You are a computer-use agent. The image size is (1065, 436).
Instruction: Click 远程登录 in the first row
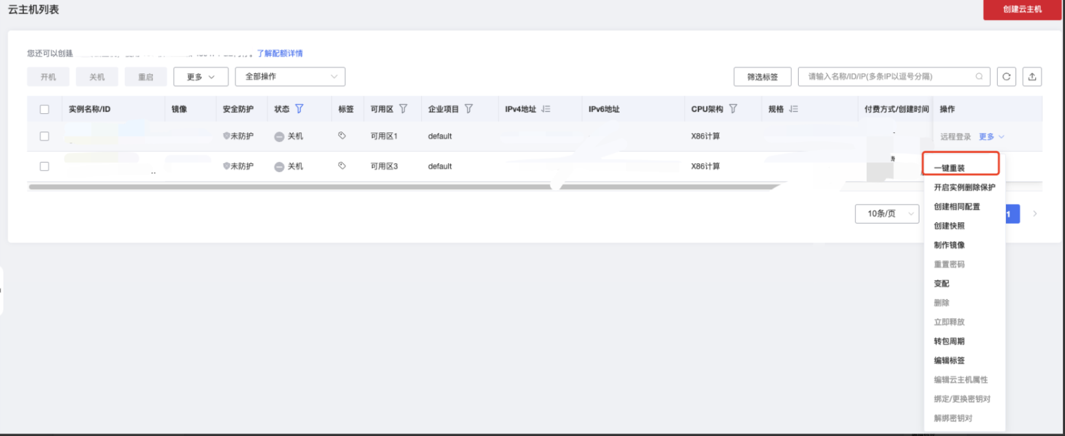[956, 136]
